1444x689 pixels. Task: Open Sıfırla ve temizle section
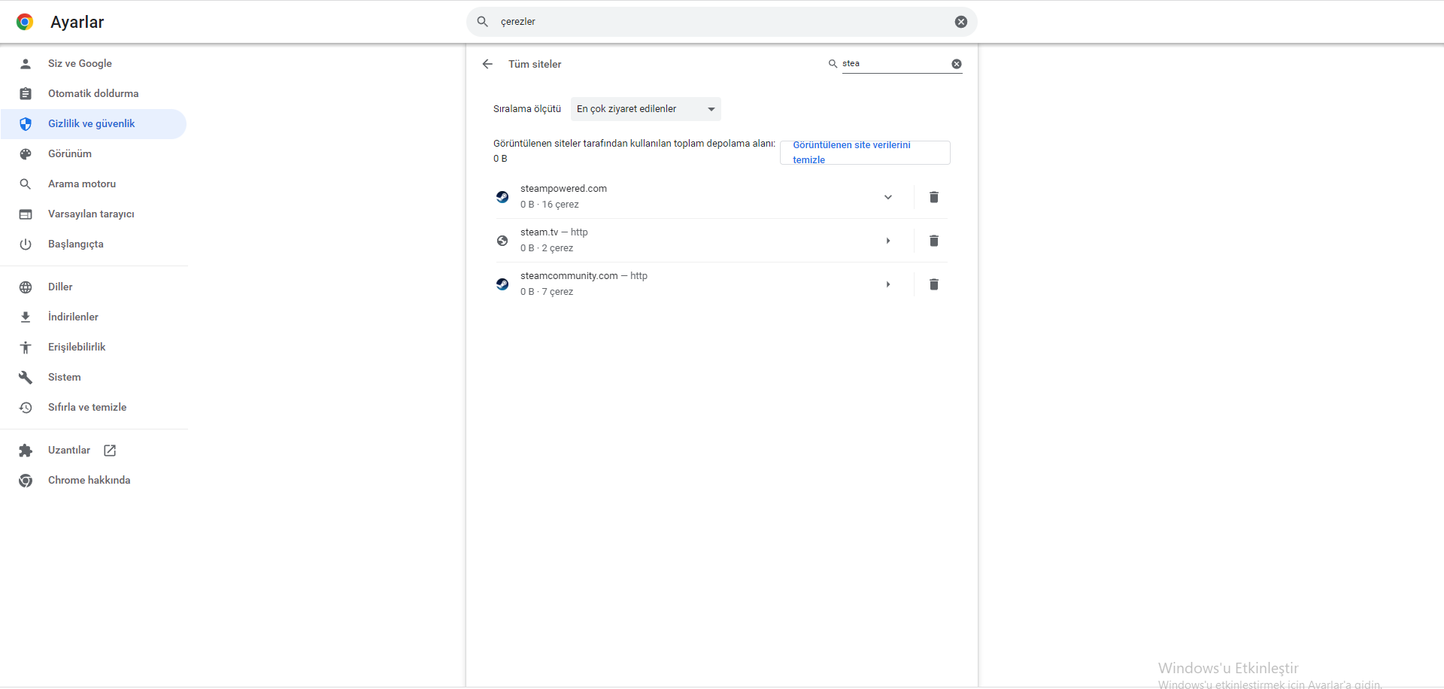point(93,408)
